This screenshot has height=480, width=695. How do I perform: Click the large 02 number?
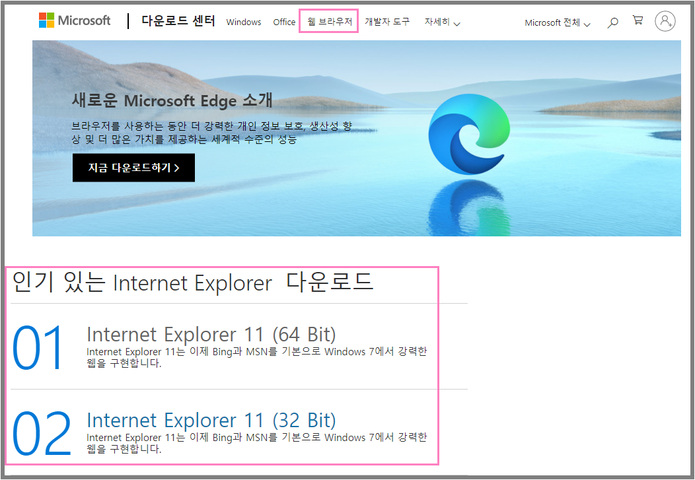pos(42,434)
